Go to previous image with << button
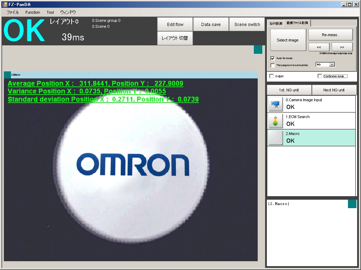The width and height of the screenshot is (361, 270). (x=319, y=47)
